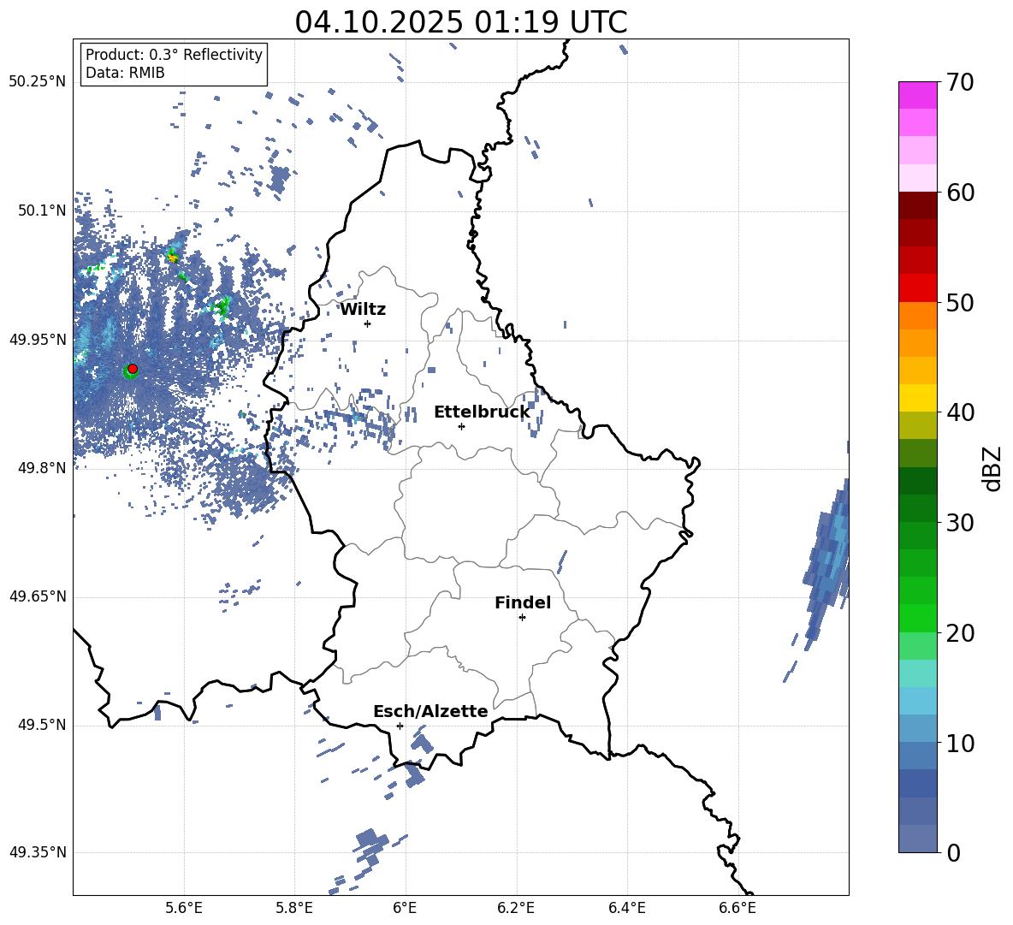This screenshot has height=925, width=1013.
Task: Click the 6.4°E longitude label
Action: click(x=626, y=908)
